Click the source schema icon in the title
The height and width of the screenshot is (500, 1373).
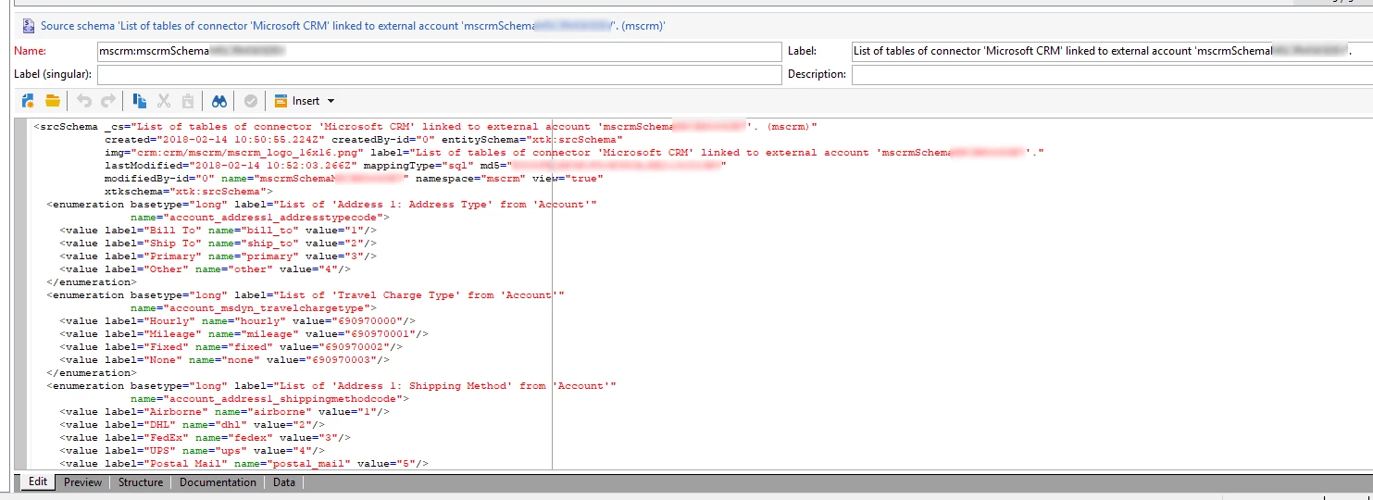27,26
